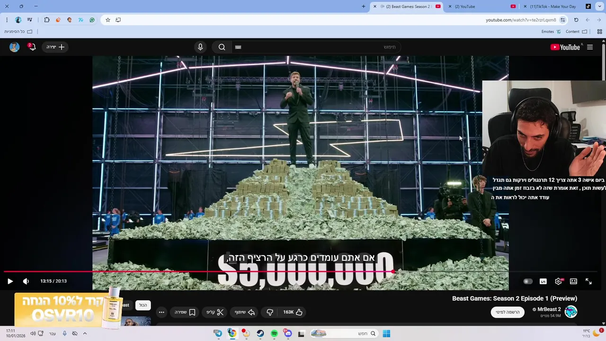606x341 pixels.
Task: Click the green Grammarly extension icon
Action: tap(92, 20)
